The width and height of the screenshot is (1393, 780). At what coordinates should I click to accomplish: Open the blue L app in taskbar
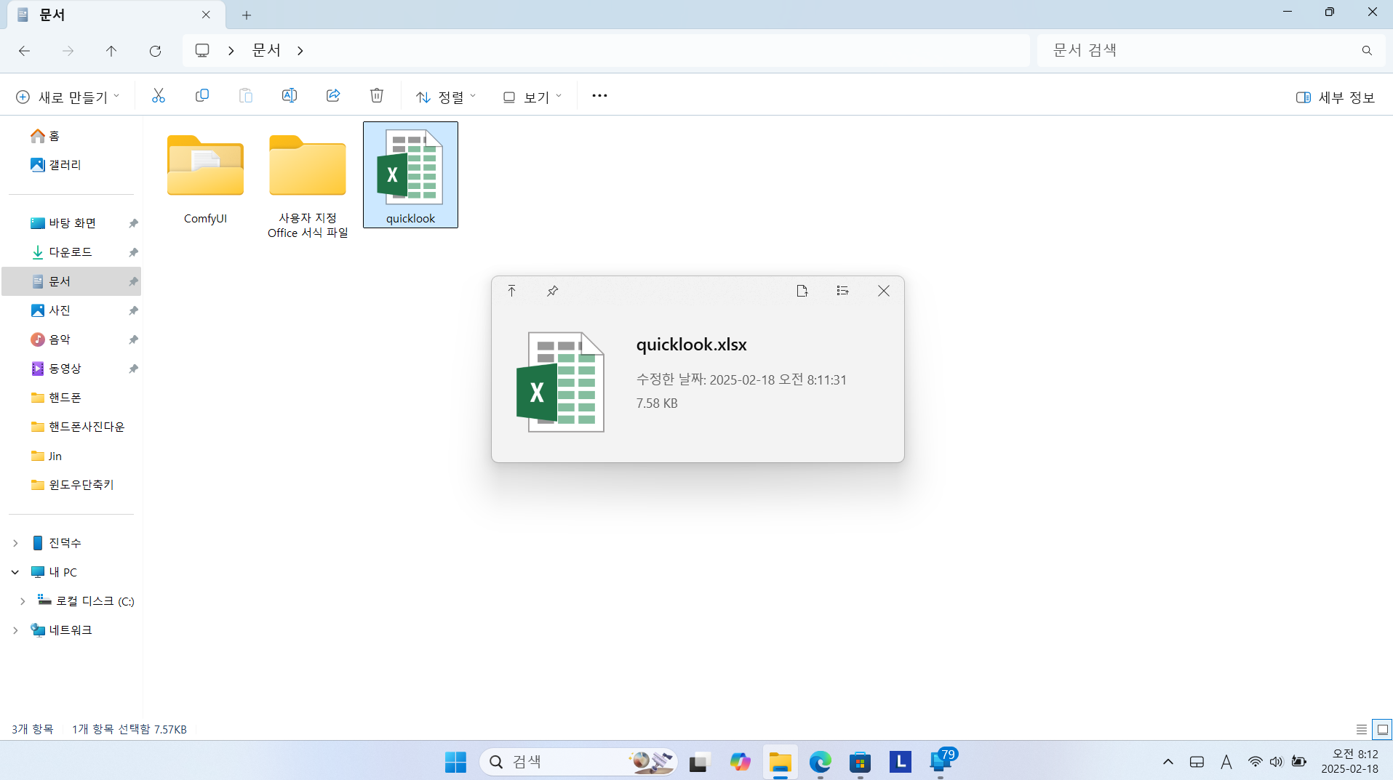point(901,762)
